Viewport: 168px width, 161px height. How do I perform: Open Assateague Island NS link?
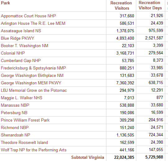point(21,31)
